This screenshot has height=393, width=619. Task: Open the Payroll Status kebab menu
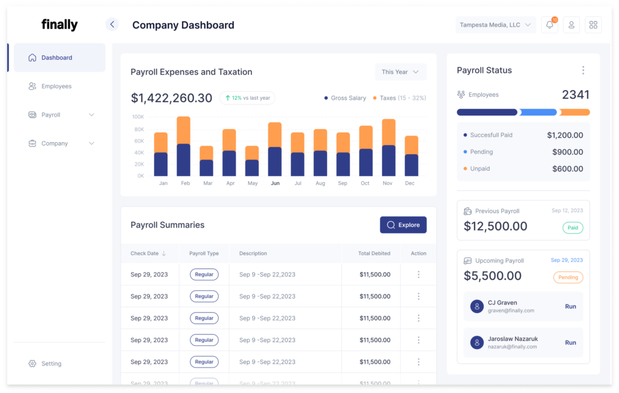coord(584,70)
